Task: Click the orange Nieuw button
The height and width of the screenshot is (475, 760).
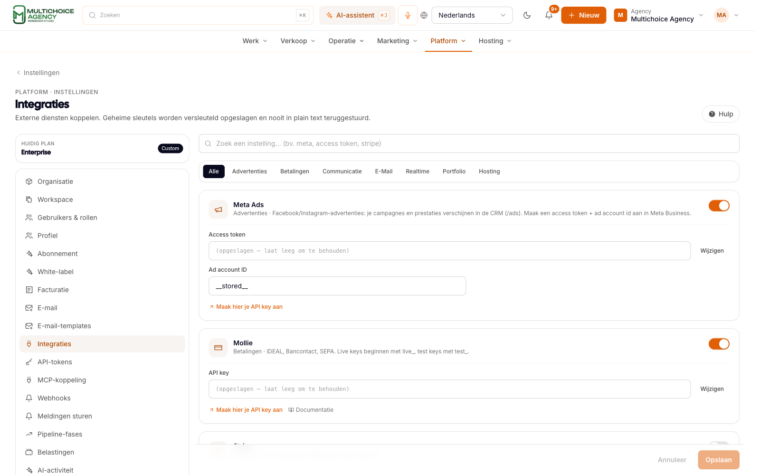Action: tap(583, 15)
